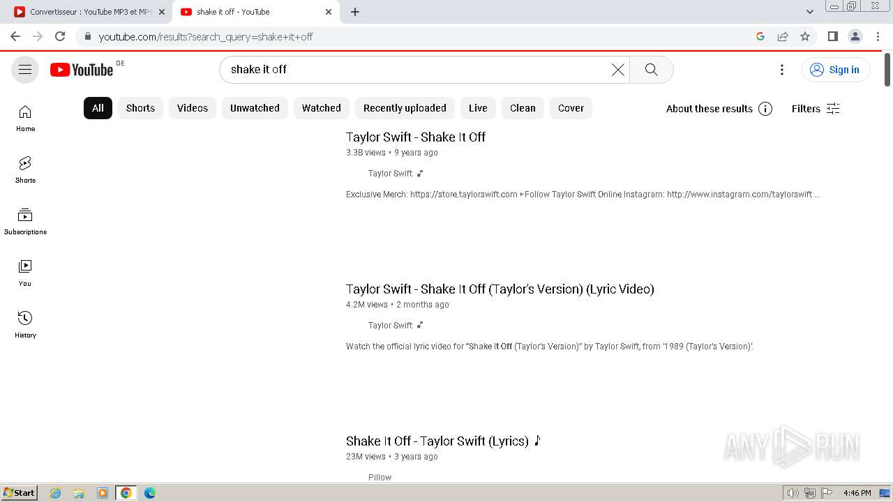Open the volume control in tray

(793, 493)
